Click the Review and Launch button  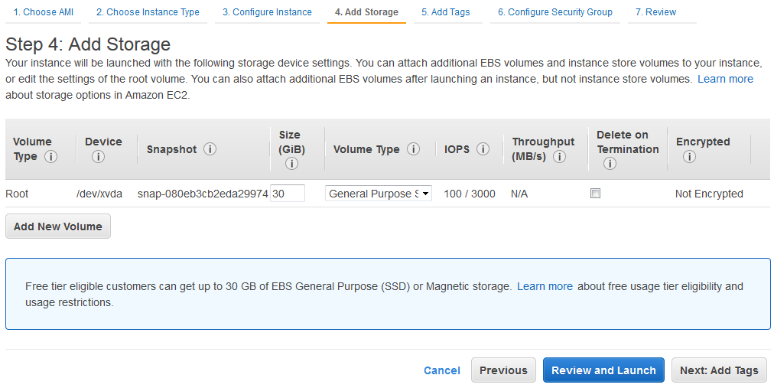coord(603,370)
